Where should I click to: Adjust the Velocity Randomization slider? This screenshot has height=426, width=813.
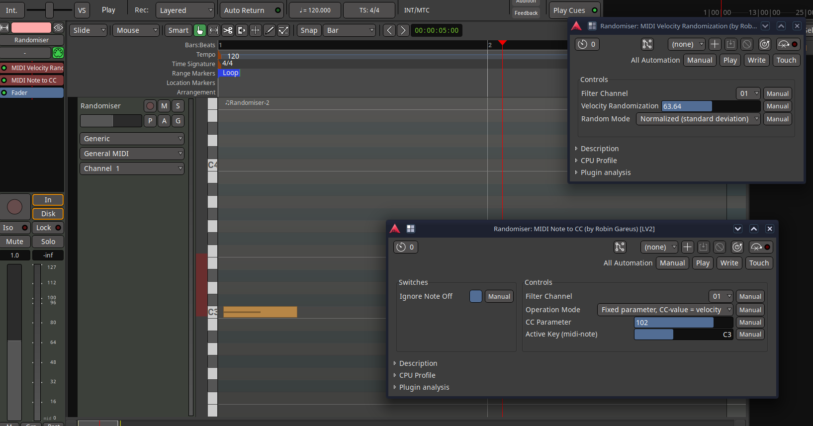(x=711, y=106)
